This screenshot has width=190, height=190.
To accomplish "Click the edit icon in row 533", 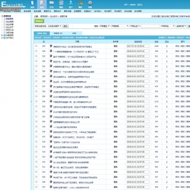I will coord(51,56).
